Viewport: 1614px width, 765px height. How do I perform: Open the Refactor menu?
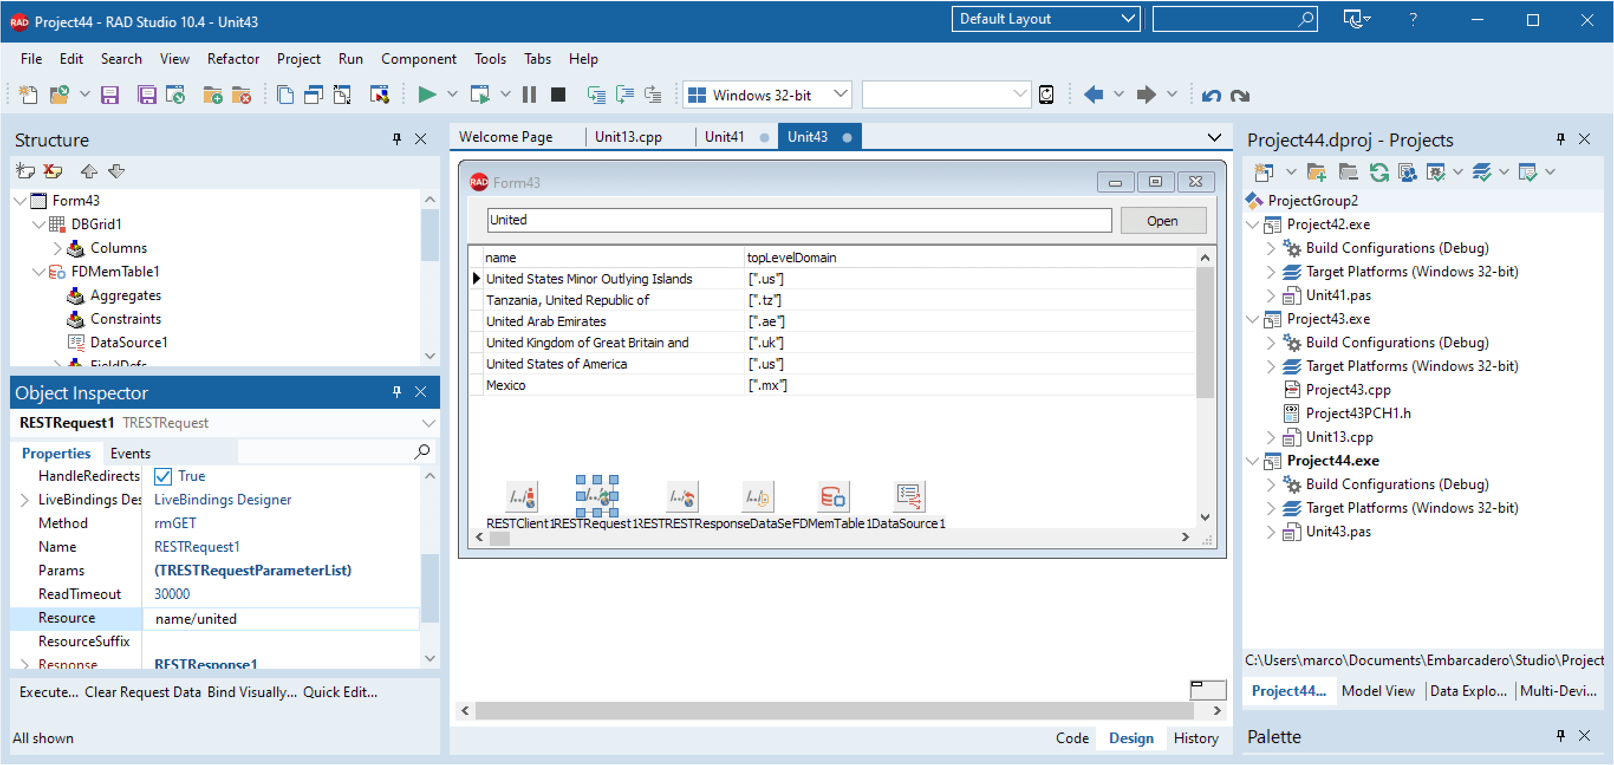click(x=233, y=59)
